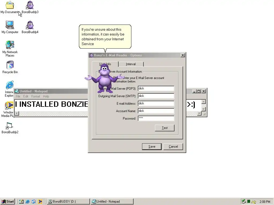Click Notepad's vertical scrollbar down arrow
The width and height of the screenshot is (274, 205).
[x=204, y=109]
